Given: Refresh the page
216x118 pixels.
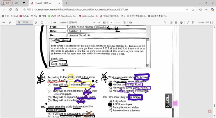Looking at the screenshot, I should 10,10.
